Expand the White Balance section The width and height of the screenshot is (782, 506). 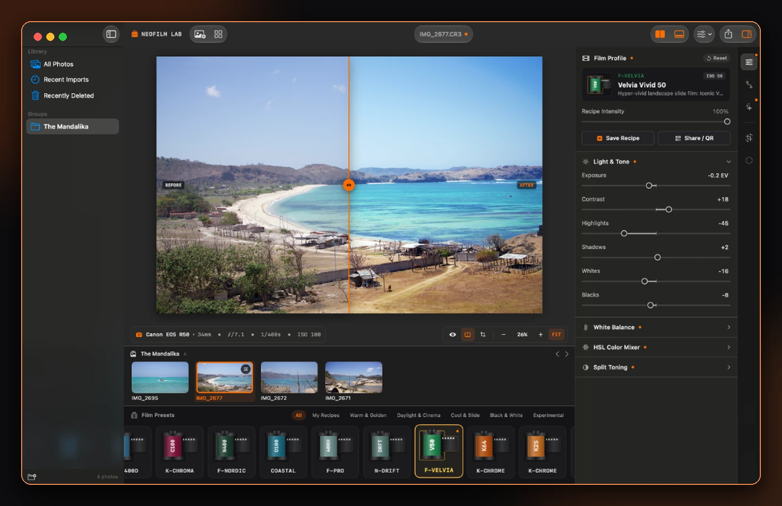pos(656,327)
